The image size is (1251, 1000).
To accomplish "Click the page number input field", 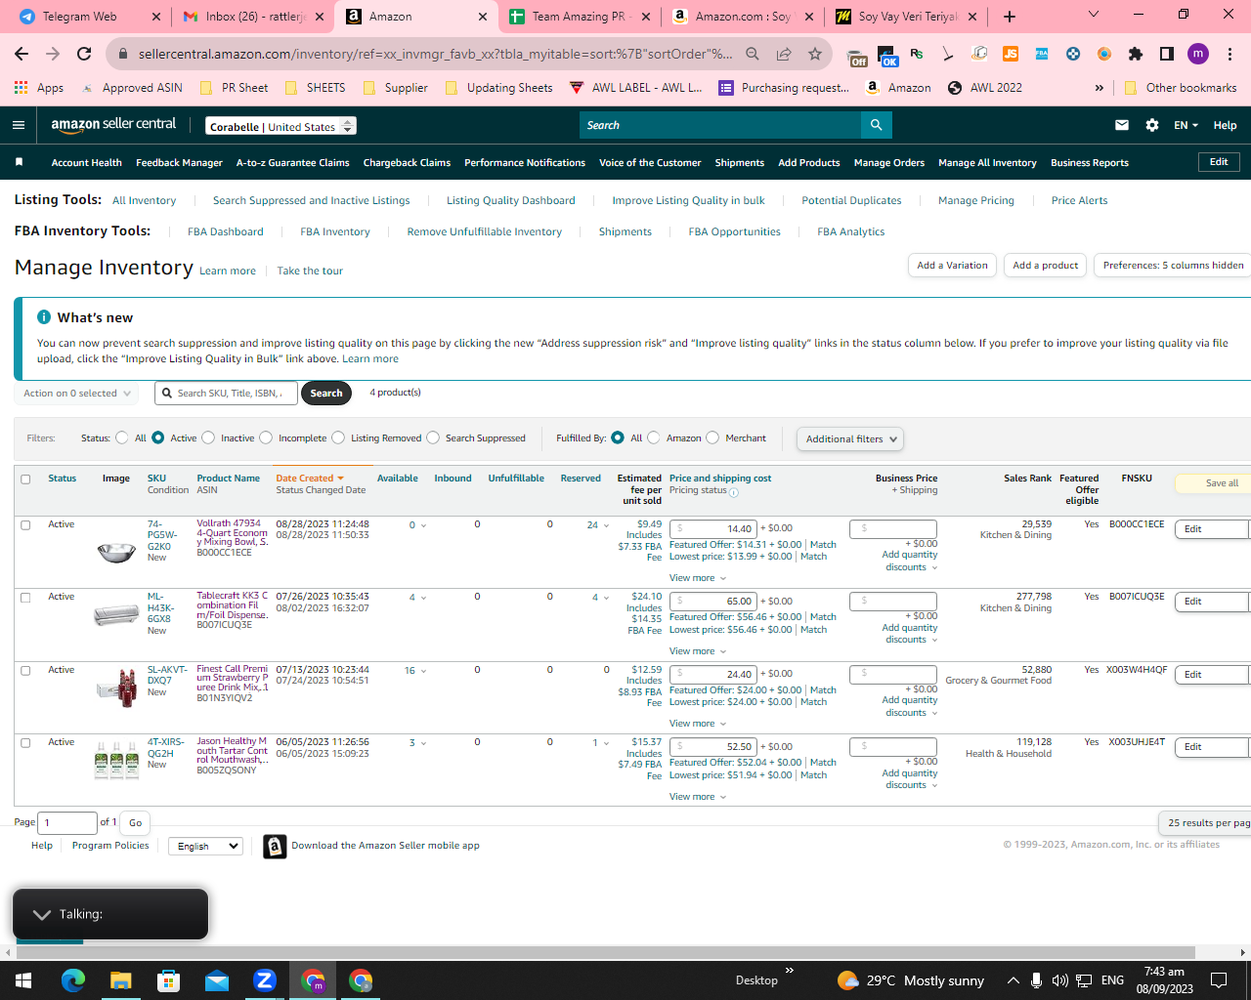I will pyautogui.click(x=67, y=822).
